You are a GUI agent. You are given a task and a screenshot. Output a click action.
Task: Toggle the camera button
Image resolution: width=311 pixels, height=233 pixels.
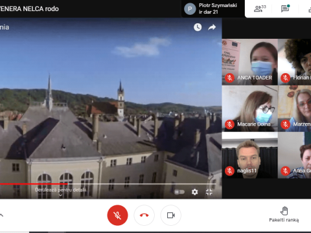(171, 215)
